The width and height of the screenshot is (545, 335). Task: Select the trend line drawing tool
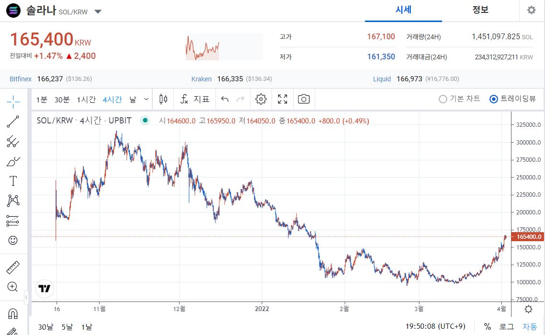coord(13,122)
